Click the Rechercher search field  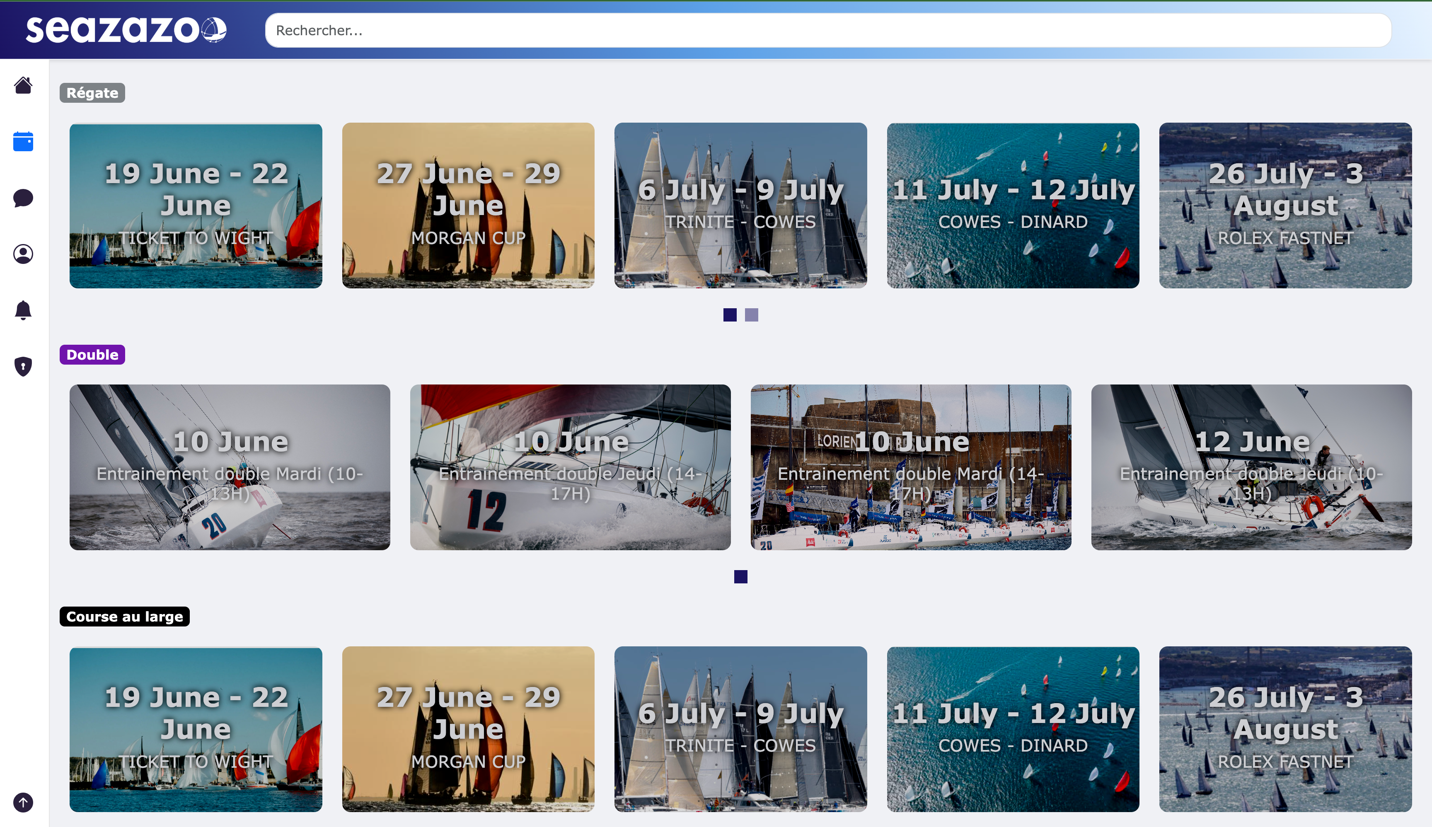[x=827, y=30]
